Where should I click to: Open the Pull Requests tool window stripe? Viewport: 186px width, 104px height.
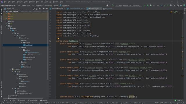tap(1, 29)
